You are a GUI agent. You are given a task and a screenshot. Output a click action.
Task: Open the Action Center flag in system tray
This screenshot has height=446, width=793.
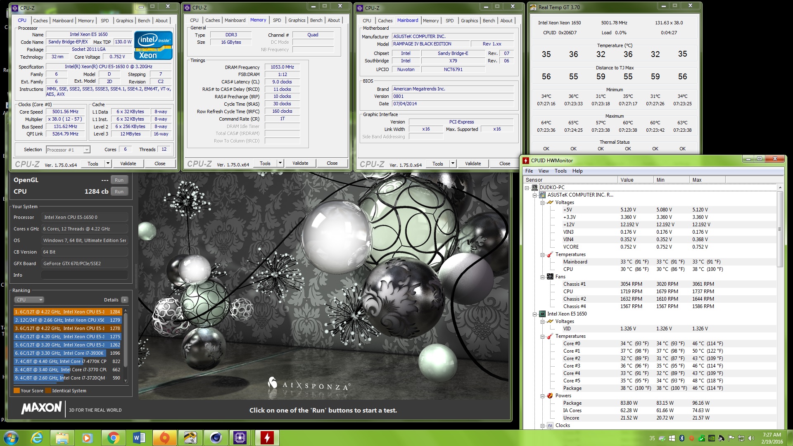point(731,438)
